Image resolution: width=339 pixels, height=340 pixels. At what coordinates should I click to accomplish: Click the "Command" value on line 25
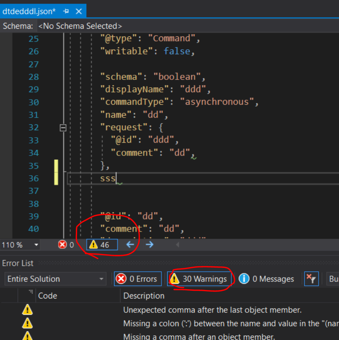click(172, 38)
